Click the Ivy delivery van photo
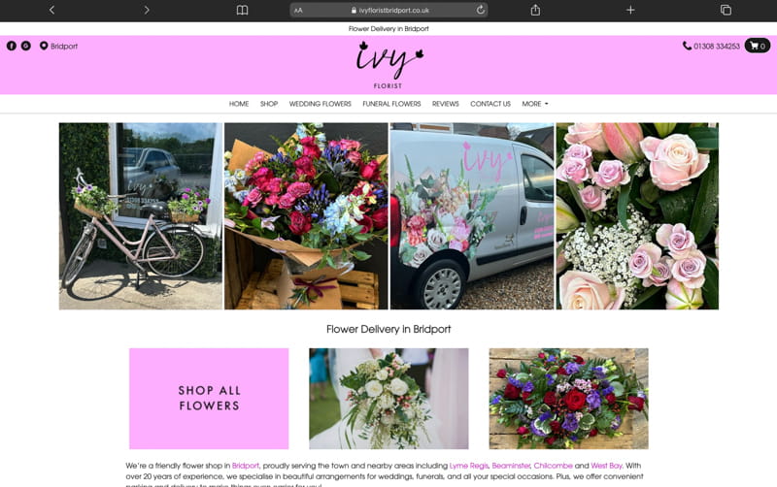Image resolution: width=777 pixels, height=487 pixels. pos(472,216)
